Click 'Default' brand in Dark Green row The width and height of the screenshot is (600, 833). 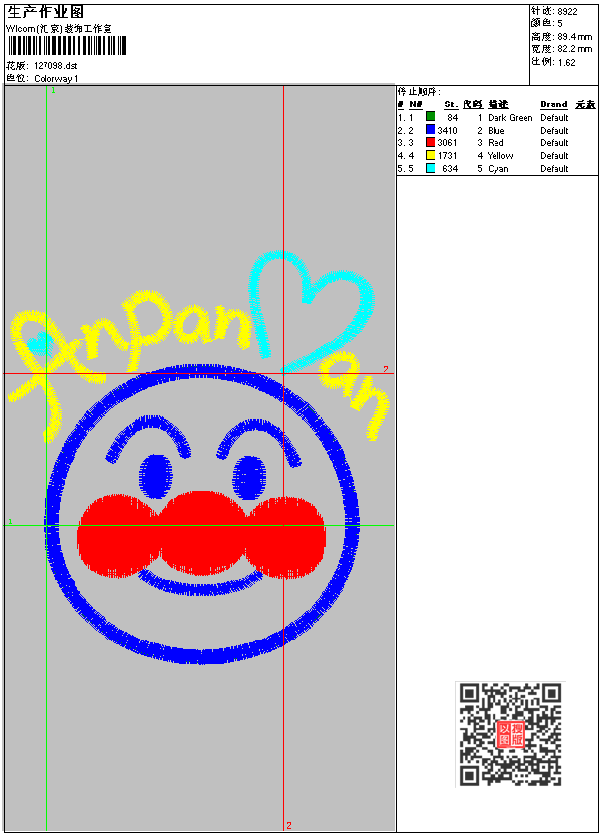point(554,117)
